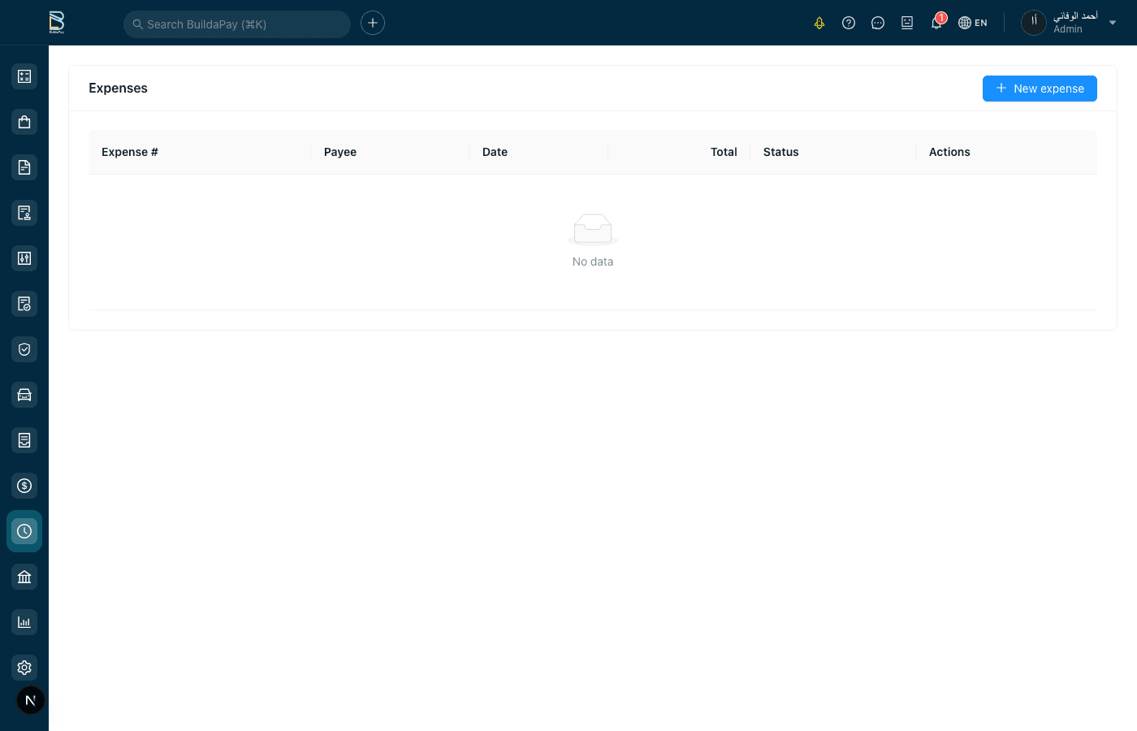Open the chat bubble icon
The height and width of the screenshot is (731, 1137).
[878, 23]
